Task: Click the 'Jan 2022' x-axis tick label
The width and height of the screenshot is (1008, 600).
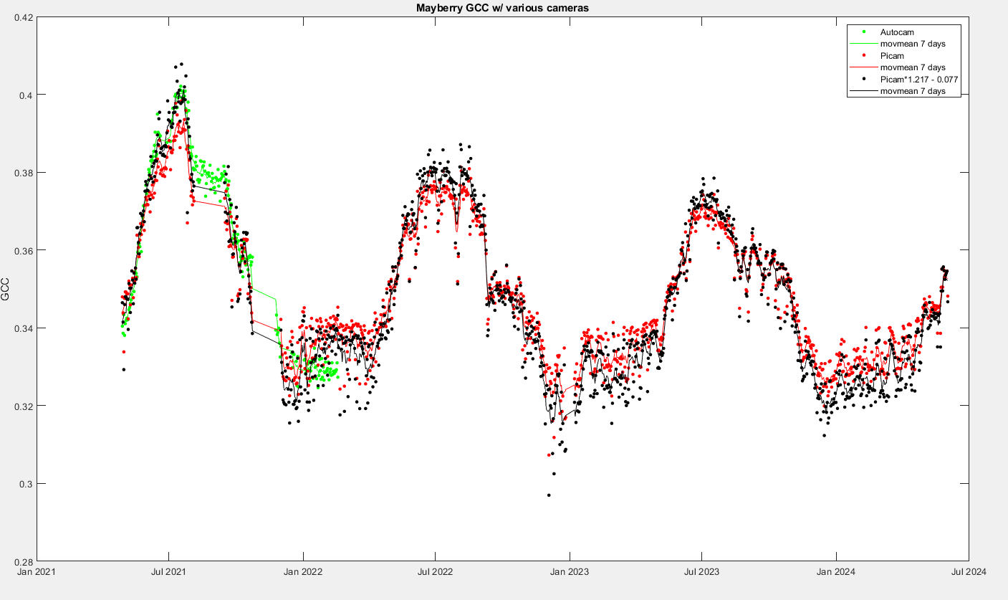Action: point(303,572)
